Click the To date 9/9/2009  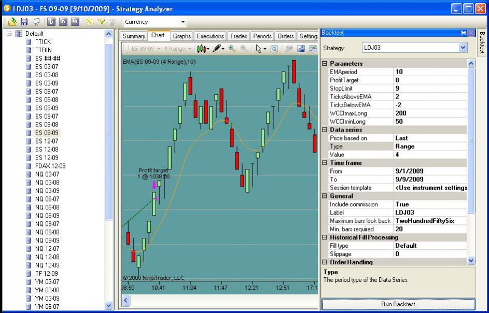pos(430,179)
